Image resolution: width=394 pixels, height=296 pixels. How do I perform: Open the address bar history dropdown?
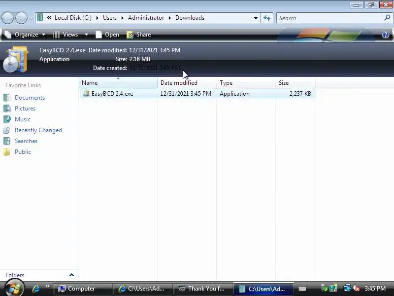tap(256, 18)
